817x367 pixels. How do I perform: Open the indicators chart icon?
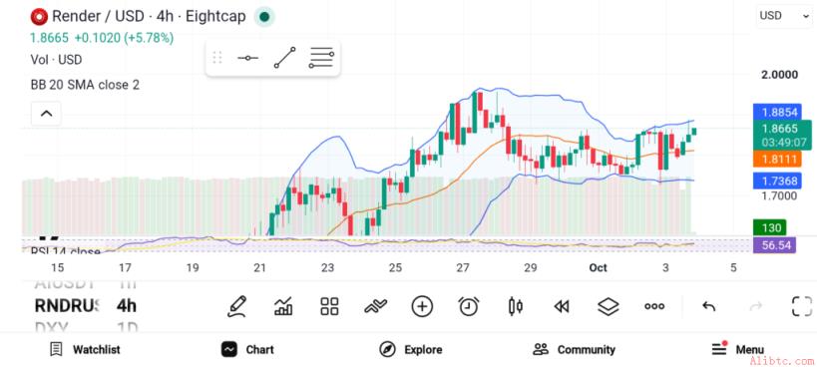tap(283, 306)
